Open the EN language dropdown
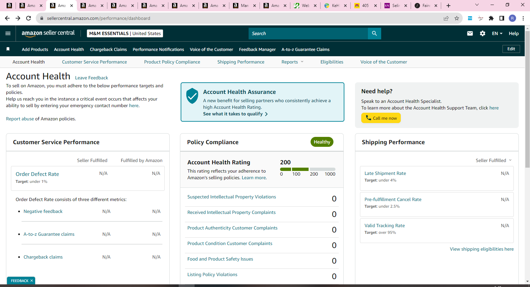 [497, 33]
